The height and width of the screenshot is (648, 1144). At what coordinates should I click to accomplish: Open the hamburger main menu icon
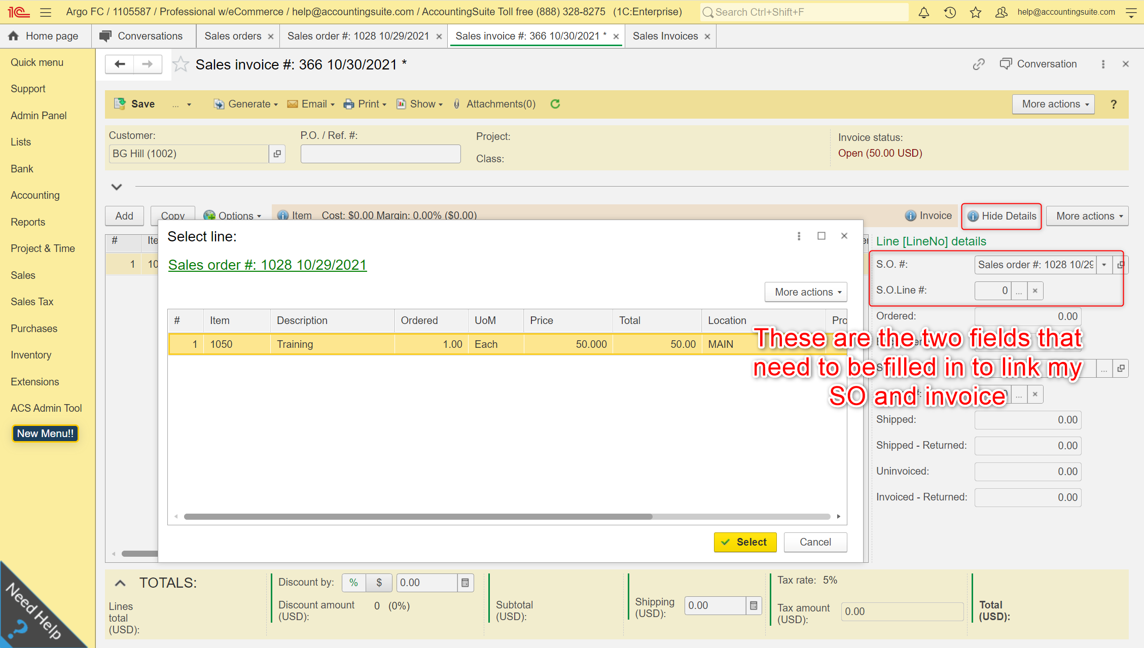(46, 12)
